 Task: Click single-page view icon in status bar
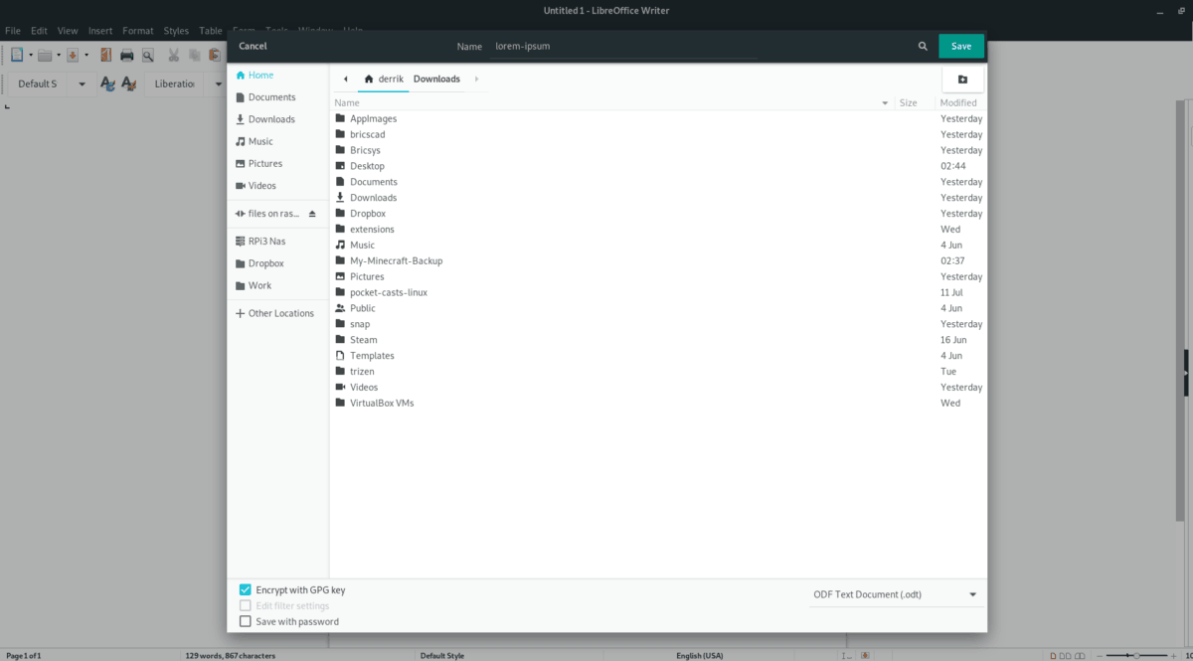(x=1055, y=655)
